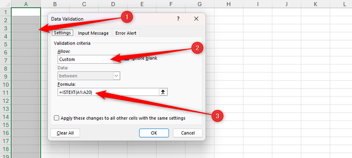
Task: Open the greyed Data dropdown showing between
Action: (x=89, y=76)
